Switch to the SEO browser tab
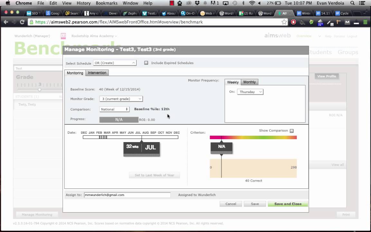The height and width of the screenshot is (232, 371). pyautogui.click(x=33, y=13)
